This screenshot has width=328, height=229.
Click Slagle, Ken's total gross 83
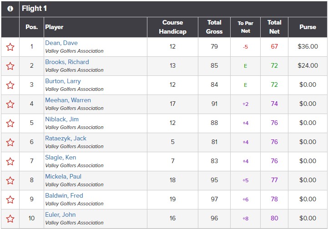214,161
